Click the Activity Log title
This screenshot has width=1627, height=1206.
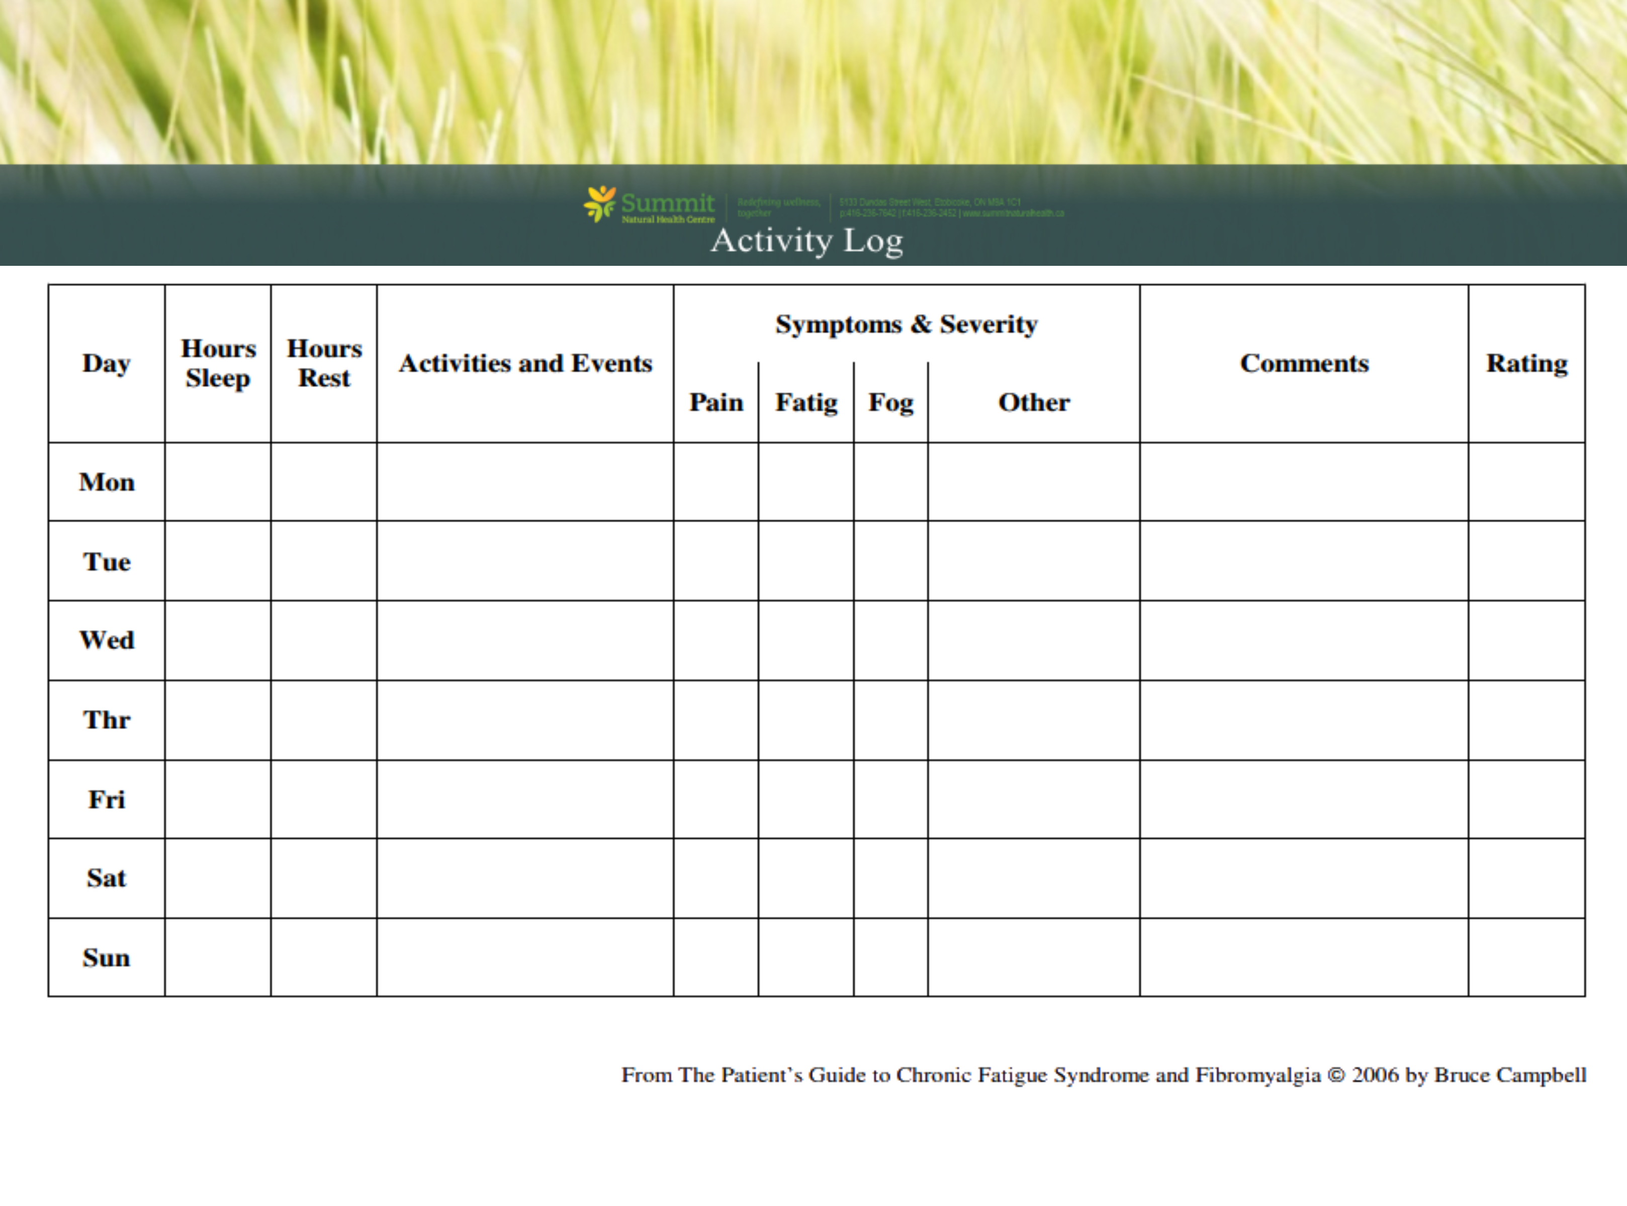click(806, 240)
